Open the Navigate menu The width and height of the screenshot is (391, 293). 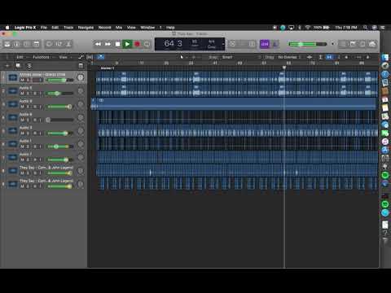click(x=86, y=28)
